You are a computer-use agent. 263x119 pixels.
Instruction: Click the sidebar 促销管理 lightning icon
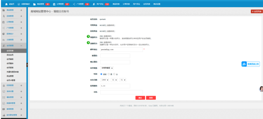click(4, 16)
